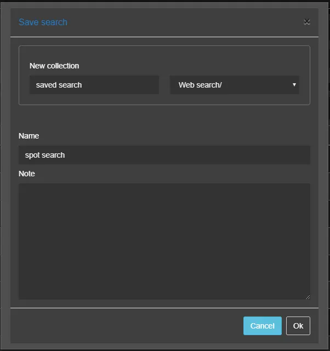Abort the save via the blue Cancel button
This screenshot has width=330, height=351.
tap(262, 326)
